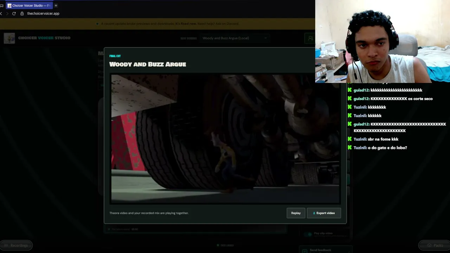
Task: View site info lock icon
Action: point(22,13)
